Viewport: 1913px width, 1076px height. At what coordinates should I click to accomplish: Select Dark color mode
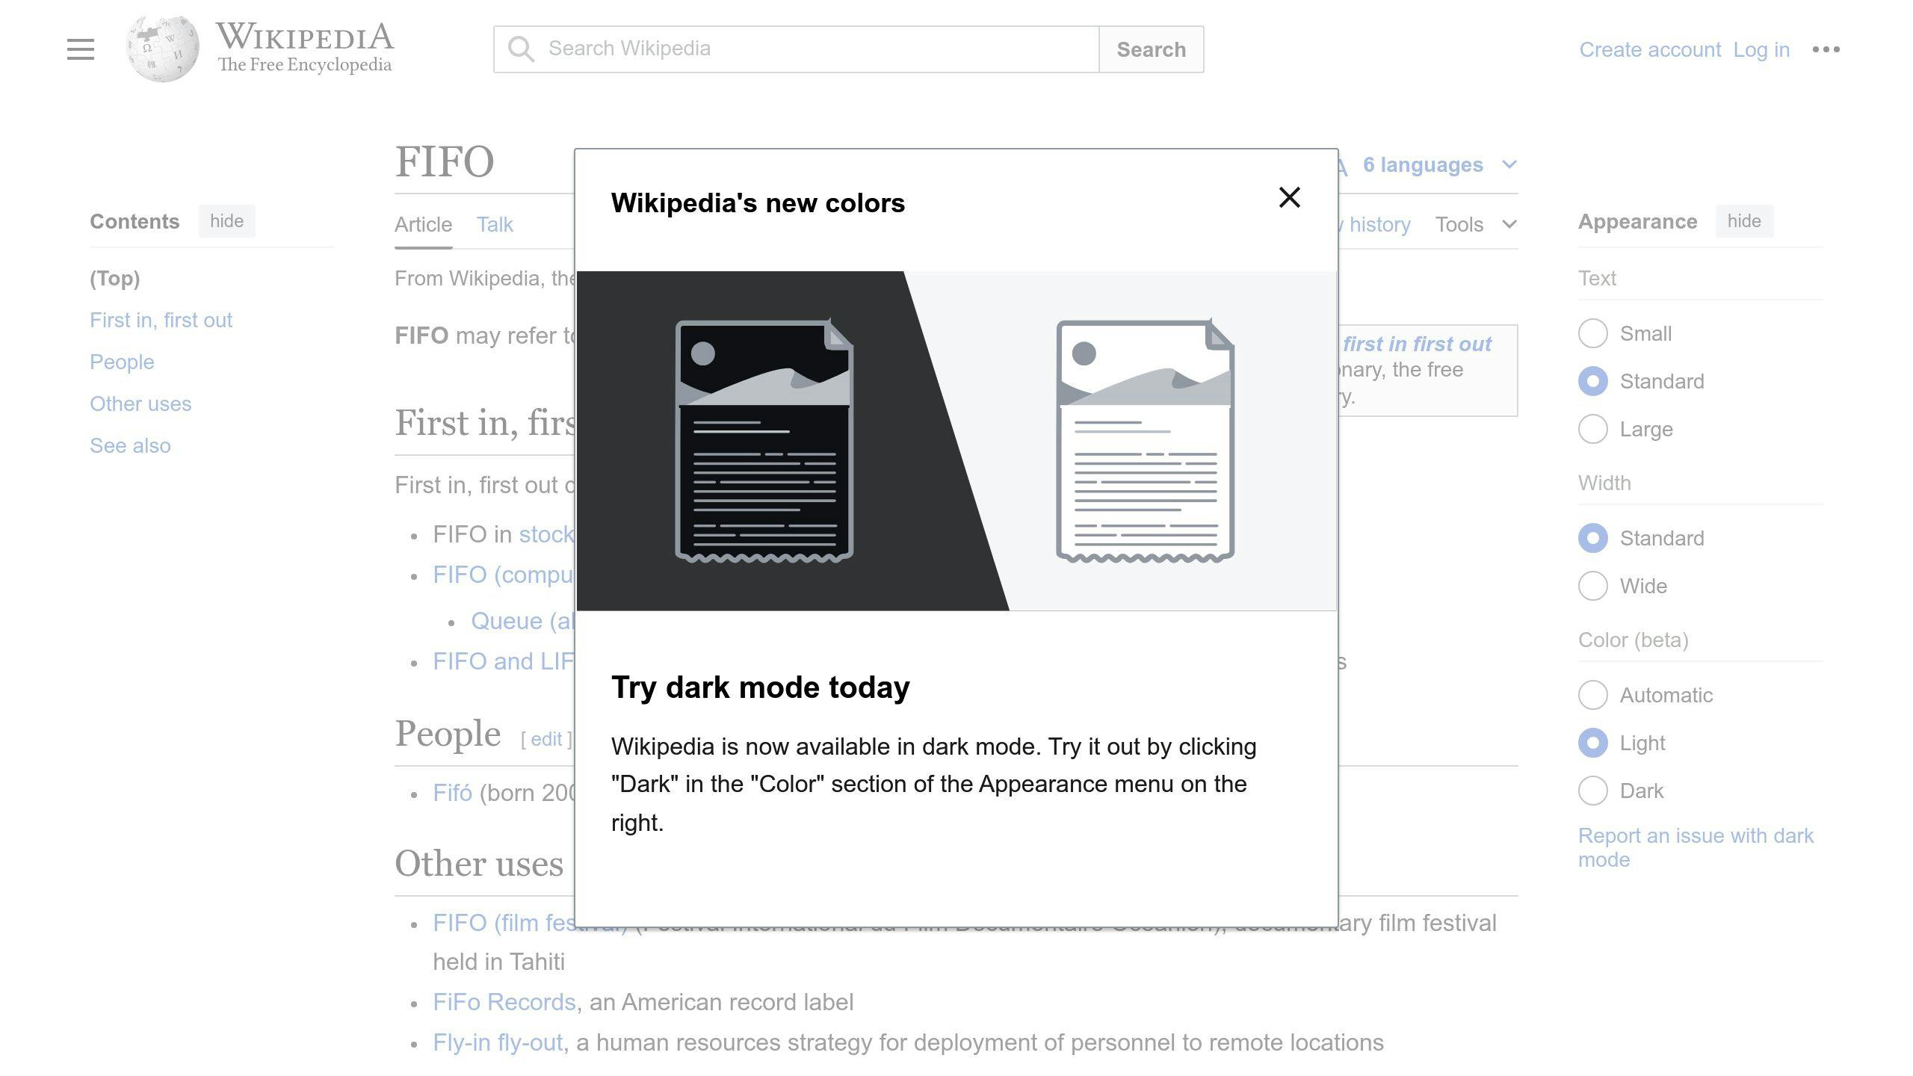1592,791
